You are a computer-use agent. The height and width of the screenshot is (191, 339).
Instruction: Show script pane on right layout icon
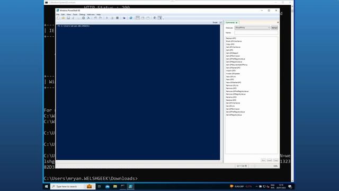coord(143,18)
